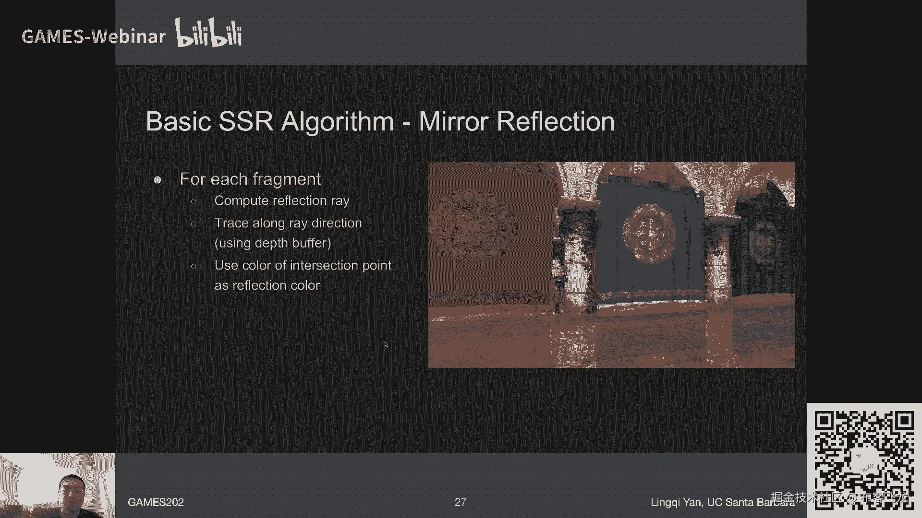Click the Compute reflection ray sub-bullet circle
The width and height of the screenshot is (922, 518).
[x=194, y=201]
